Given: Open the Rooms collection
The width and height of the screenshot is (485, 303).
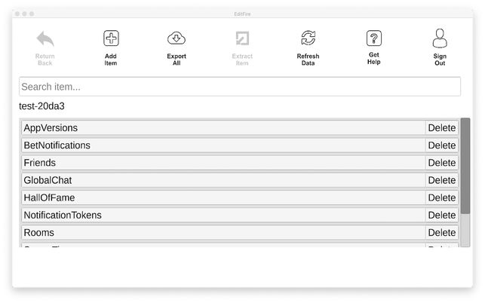Looking at the screenshot, I should pyautogui.click(x=223, y=232).
